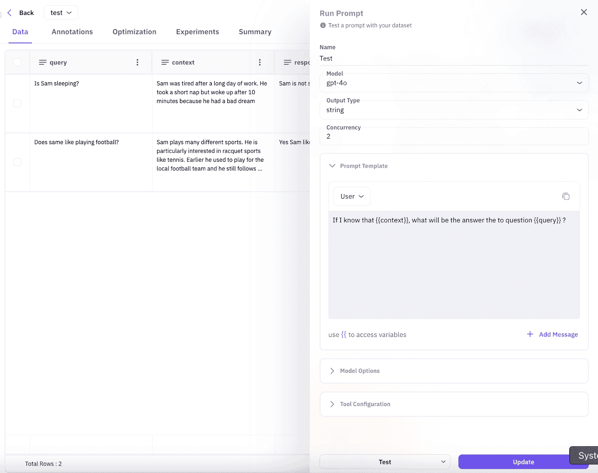Open the query column options menu
The height and width of the screenshot is (473, 598).
(137, 62)
